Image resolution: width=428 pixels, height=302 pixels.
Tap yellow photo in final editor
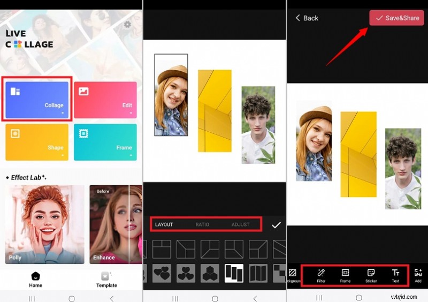click(x=358, y=154)
